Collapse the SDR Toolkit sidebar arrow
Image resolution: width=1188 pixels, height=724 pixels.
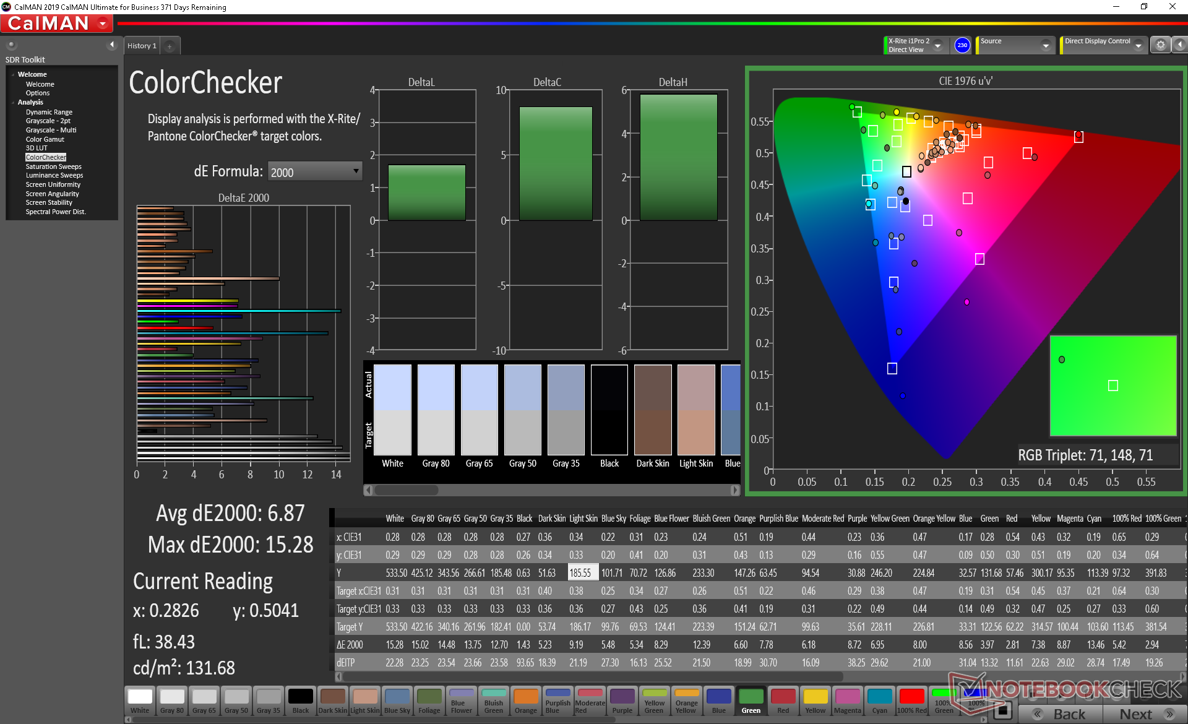pos(112,45)
